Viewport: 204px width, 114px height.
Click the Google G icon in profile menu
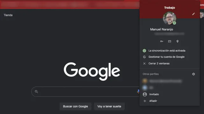pyautogui.click(x=144, y=57)
